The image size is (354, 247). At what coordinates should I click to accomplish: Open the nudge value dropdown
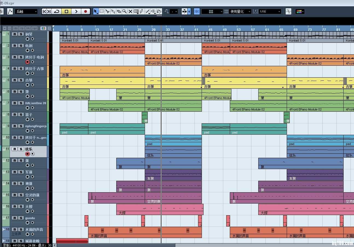[174, 11]
